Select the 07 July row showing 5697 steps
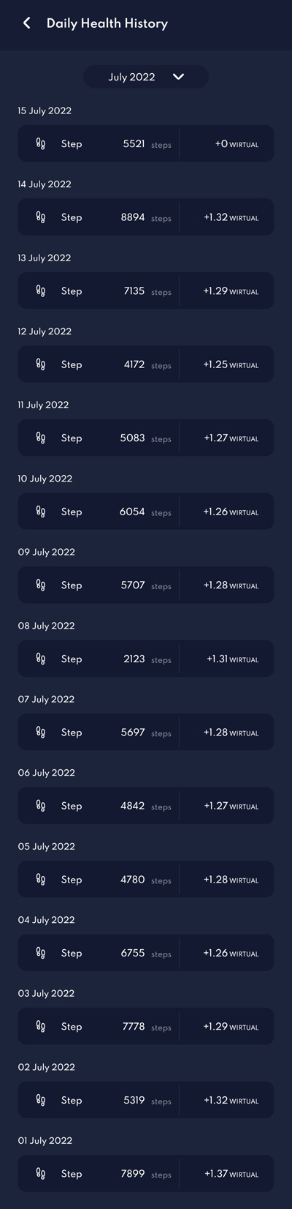This screenshot has height=1209, width=292. click(146, 733)
